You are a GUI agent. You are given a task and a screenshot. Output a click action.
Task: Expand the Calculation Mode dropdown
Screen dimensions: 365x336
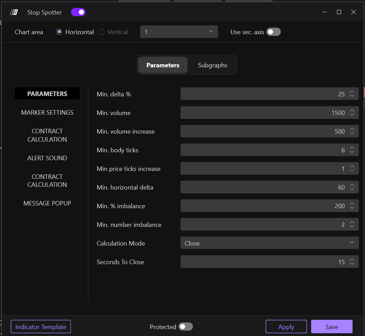point(269,243)
